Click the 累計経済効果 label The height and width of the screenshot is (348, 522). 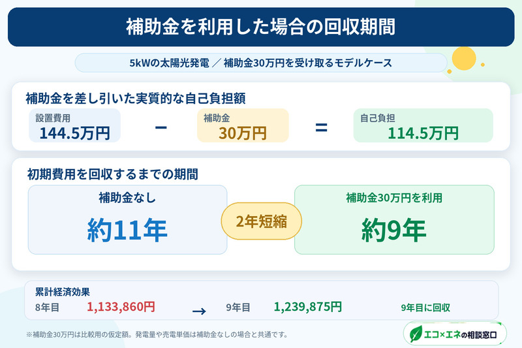click(x=63, y=292)
